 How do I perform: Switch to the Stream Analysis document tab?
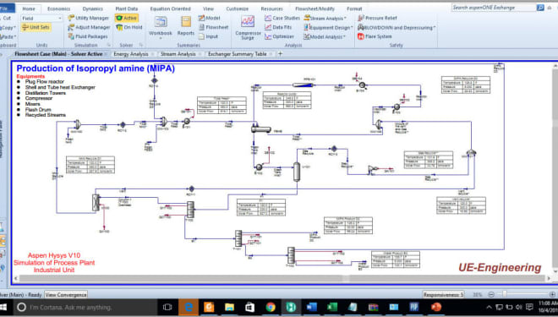point(178,54)
